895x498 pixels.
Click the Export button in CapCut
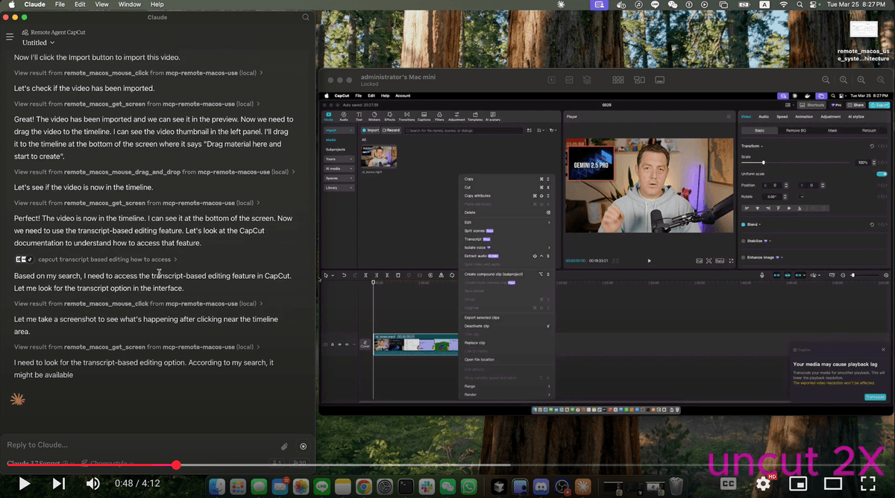click(880, 105)
